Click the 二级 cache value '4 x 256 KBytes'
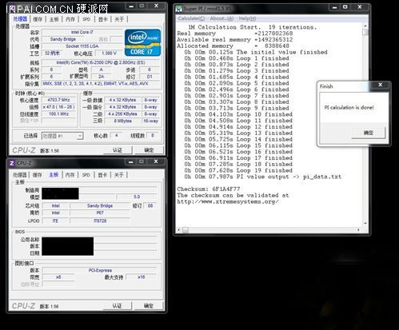Viewport: 399px width, 330px height. click(122, 113)
